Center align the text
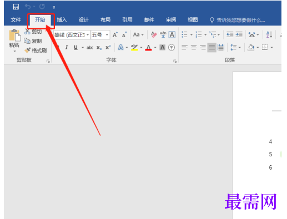Viewport: 287px width, 219px height. point(194,48)
